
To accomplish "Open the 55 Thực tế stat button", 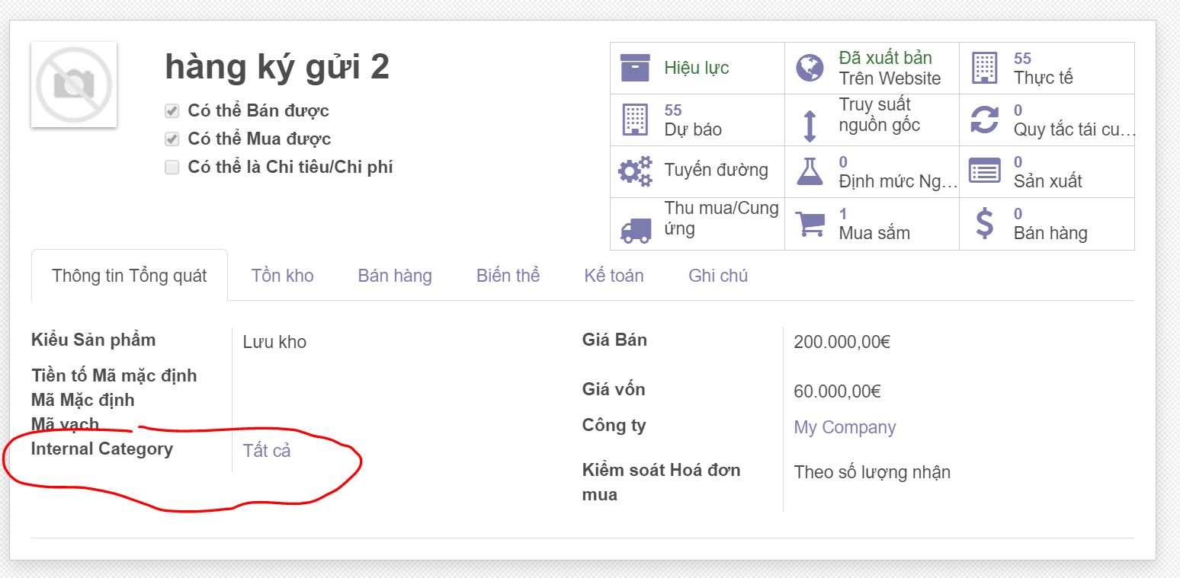I will [x=1047, y=68].
